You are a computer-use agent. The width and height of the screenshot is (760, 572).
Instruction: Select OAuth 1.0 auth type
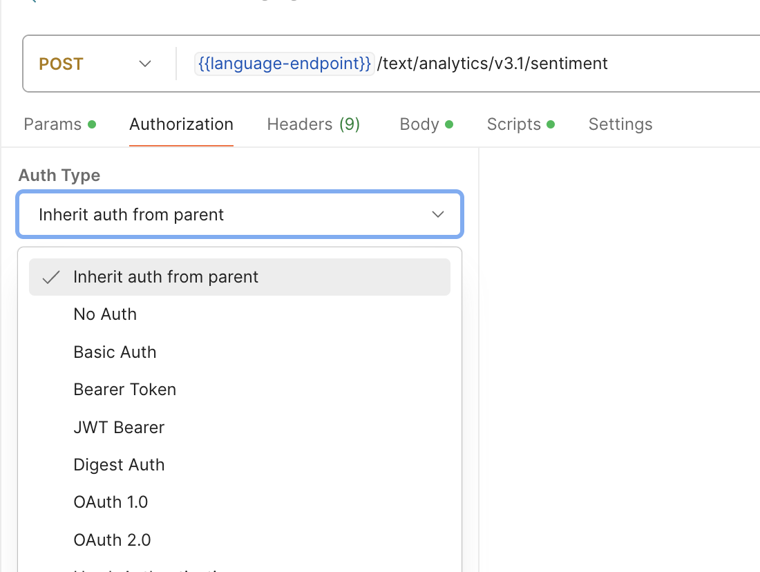(111, 502)
